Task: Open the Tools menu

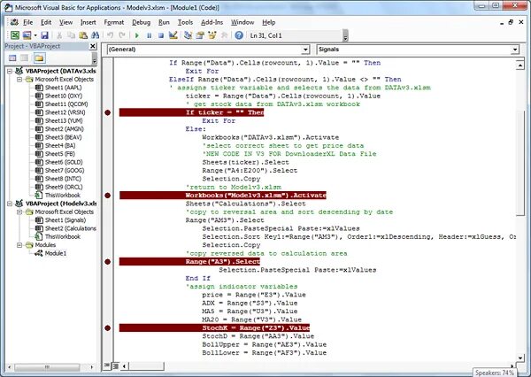Action: pyautogui.click(x=185, y=22)
